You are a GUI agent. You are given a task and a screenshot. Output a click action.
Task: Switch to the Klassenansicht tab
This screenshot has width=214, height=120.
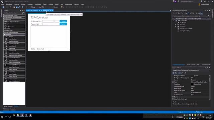click(206, 65)
